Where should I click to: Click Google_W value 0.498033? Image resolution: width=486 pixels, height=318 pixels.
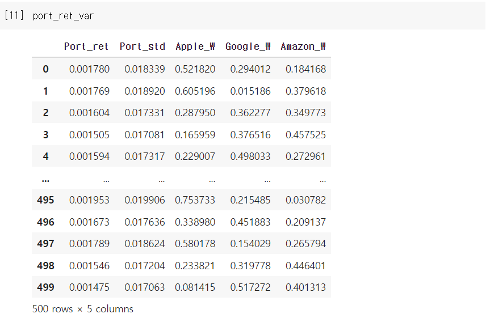250,156
